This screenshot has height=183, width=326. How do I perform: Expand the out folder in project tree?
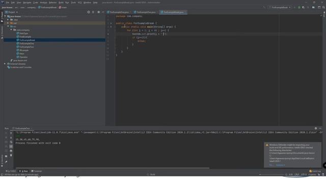point(8,23)
